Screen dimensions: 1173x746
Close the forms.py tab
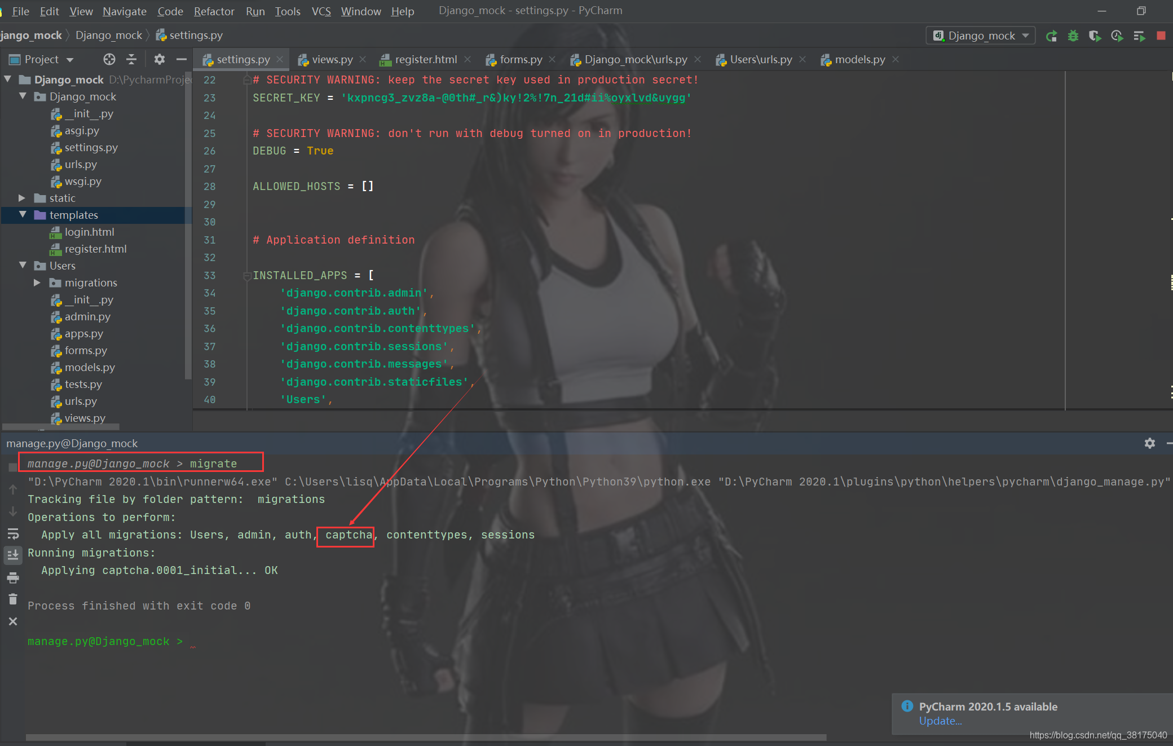pos(552,59)
